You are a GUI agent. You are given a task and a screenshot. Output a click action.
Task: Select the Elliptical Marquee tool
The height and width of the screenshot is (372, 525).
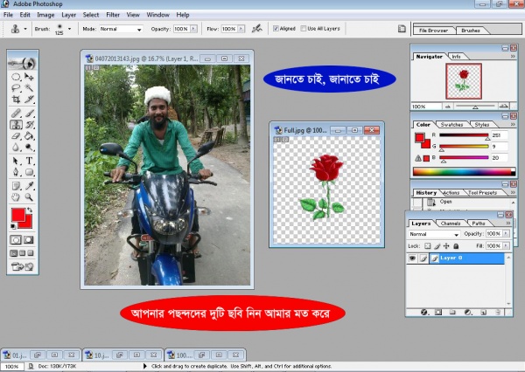16,77
